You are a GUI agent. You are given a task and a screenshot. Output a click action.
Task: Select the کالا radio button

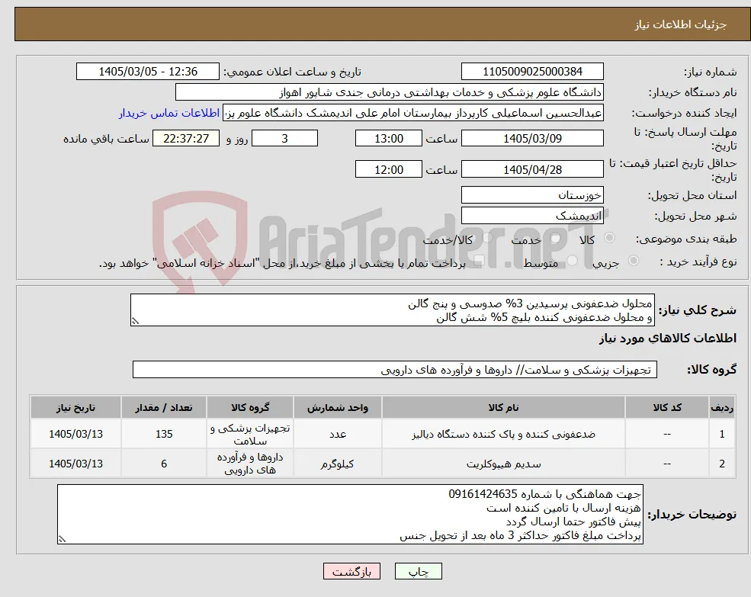[609, 238]
